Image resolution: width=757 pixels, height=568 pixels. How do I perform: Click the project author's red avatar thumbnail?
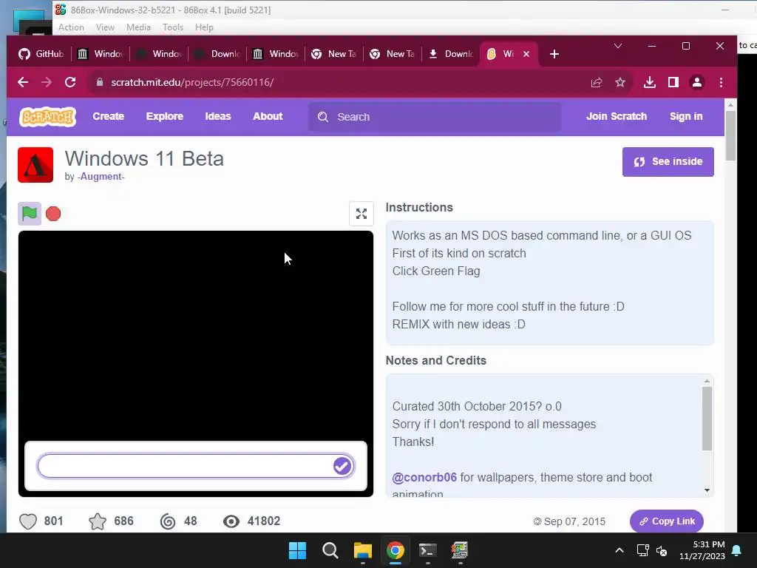pos(35,165)
